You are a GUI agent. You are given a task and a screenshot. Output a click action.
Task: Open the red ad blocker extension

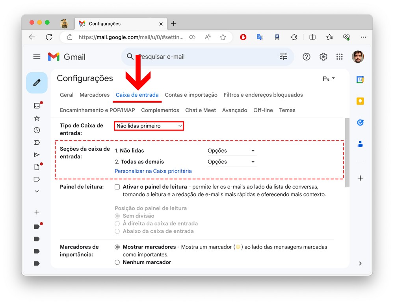(x=243, y=37)
